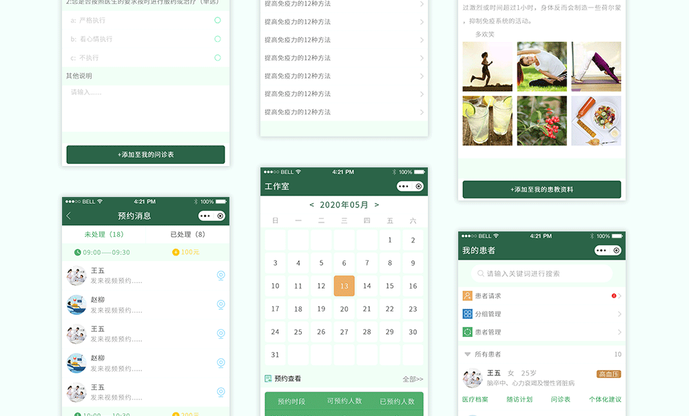This screenshot has height=416, width=689.
Task: Open the 个体化建议 link
Action: (x=605, y=399)
